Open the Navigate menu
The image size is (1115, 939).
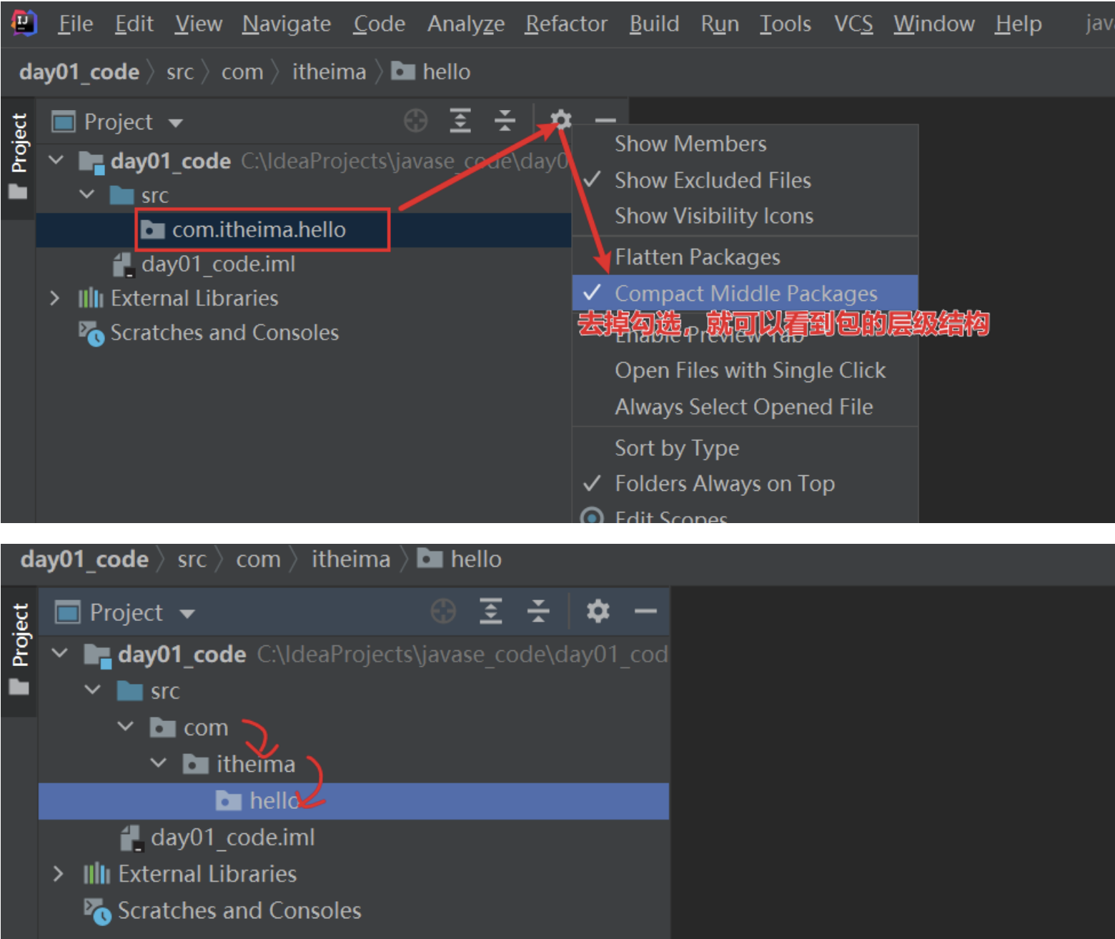click(286, 24)
